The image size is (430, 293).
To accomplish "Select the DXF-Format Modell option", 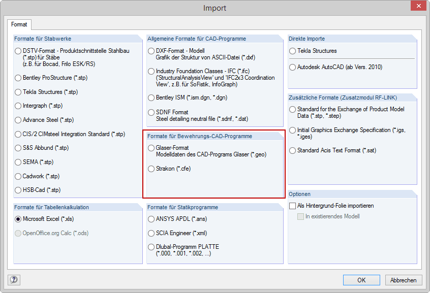I will click(x=150, y=51).
